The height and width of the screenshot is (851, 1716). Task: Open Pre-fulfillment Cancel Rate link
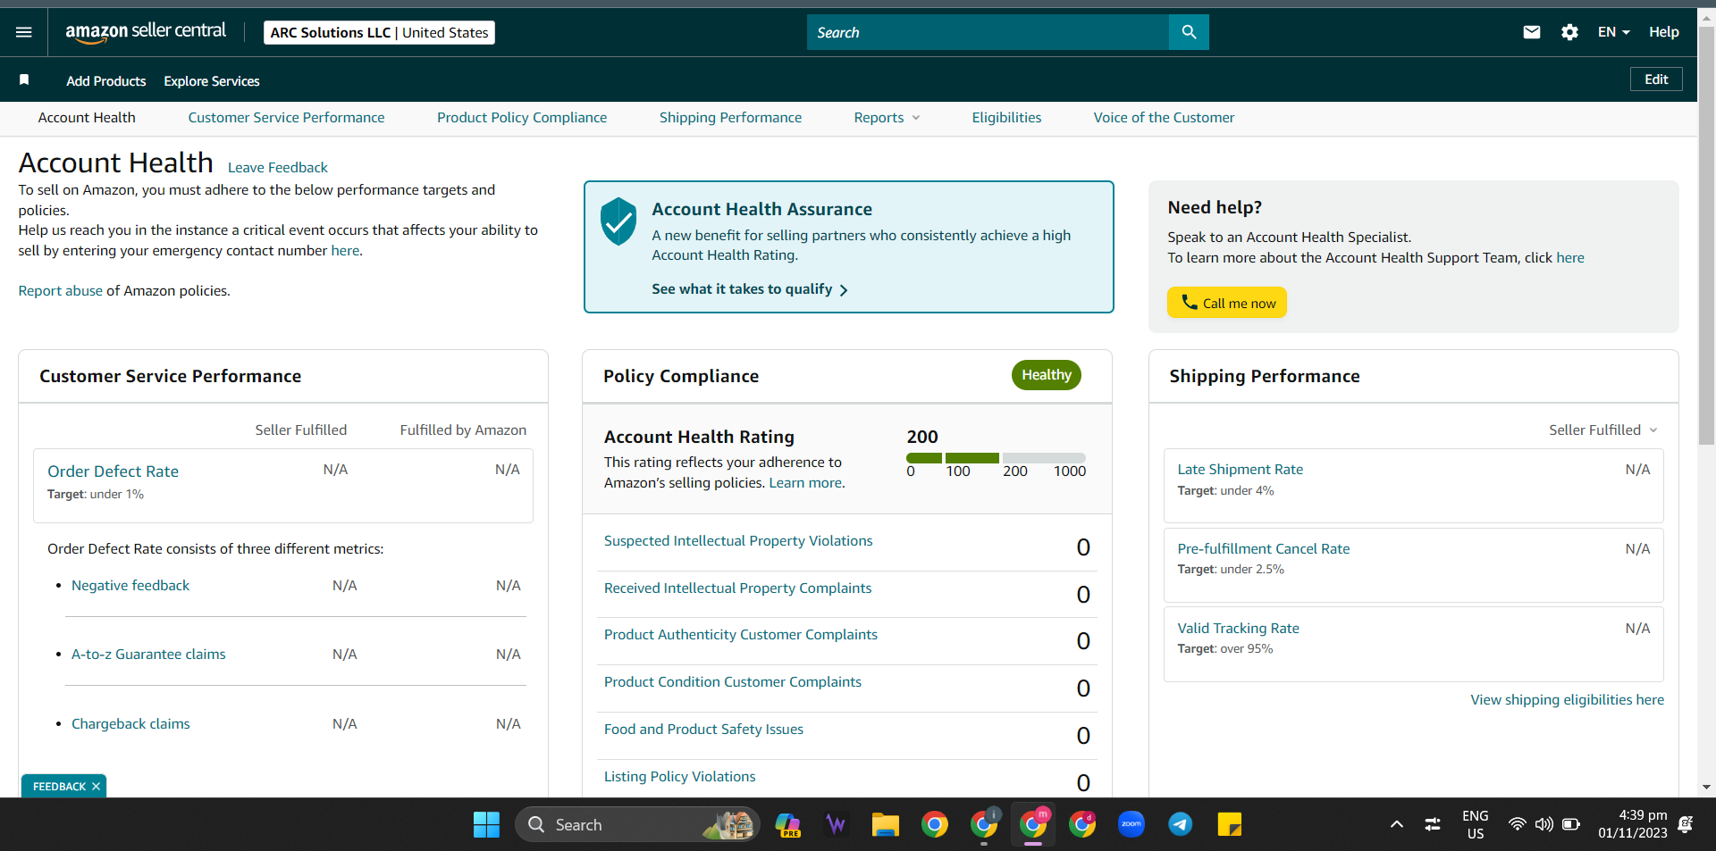(1263, 549)
